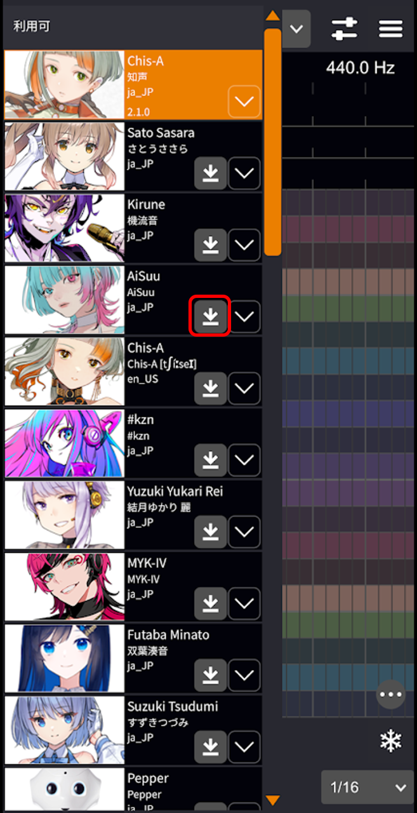The image size is (417, 813).
Task: Open the mixer sliders settings icon
Action: 345,29
